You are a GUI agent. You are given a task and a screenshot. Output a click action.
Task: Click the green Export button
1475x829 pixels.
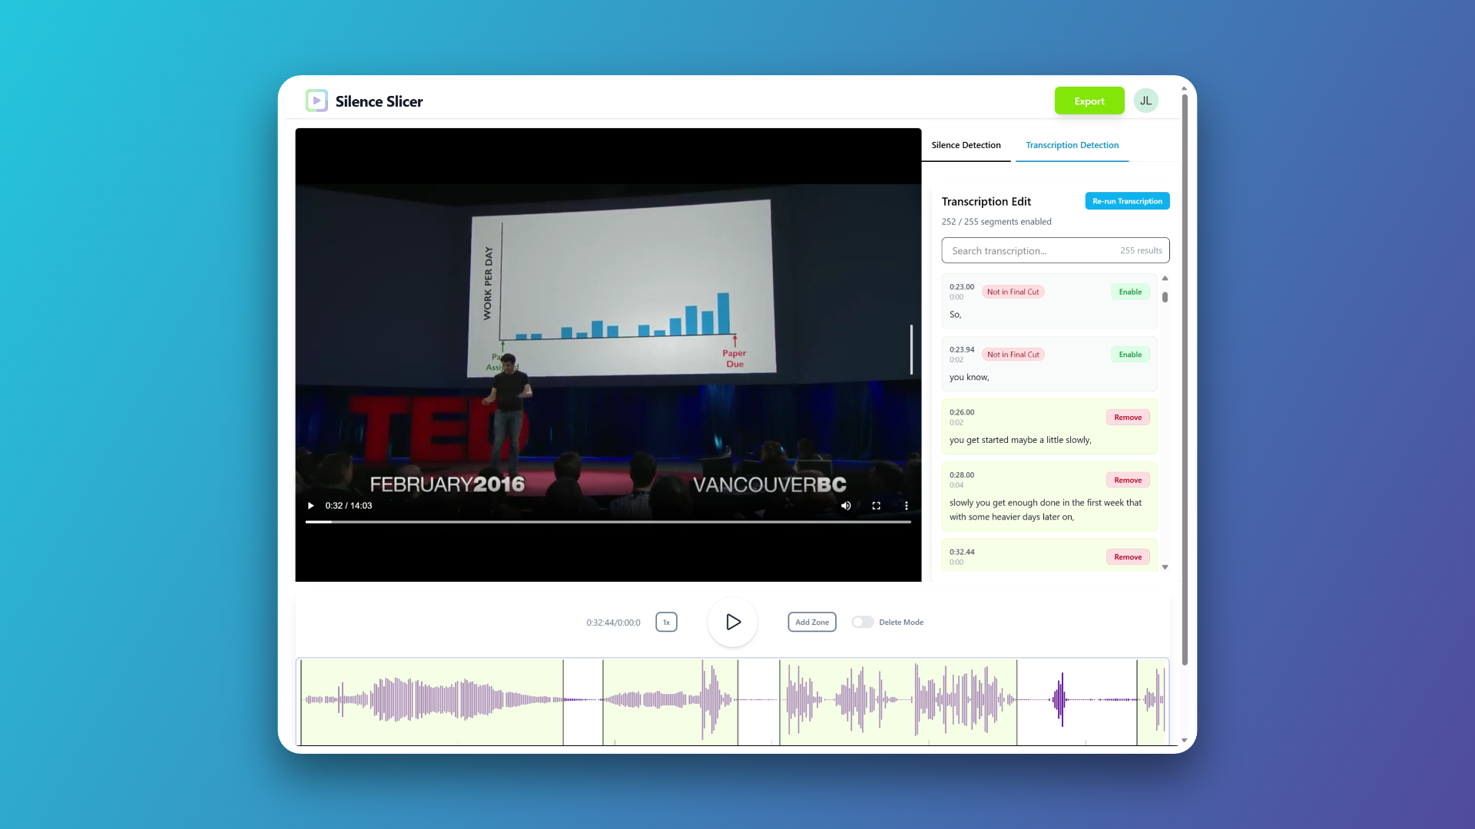coord(1089,101)
